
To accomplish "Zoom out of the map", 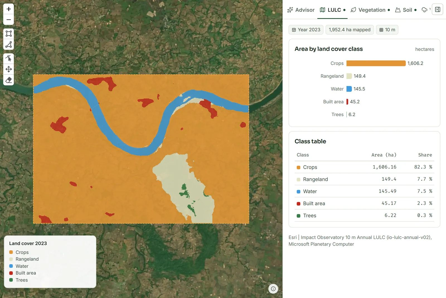I will (9, 20).
